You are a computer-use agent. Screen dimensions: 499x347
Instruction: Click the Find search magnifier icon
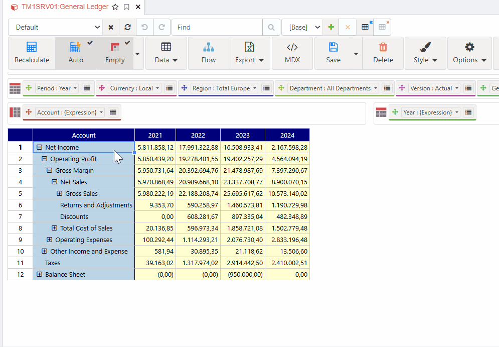point(271,27)
